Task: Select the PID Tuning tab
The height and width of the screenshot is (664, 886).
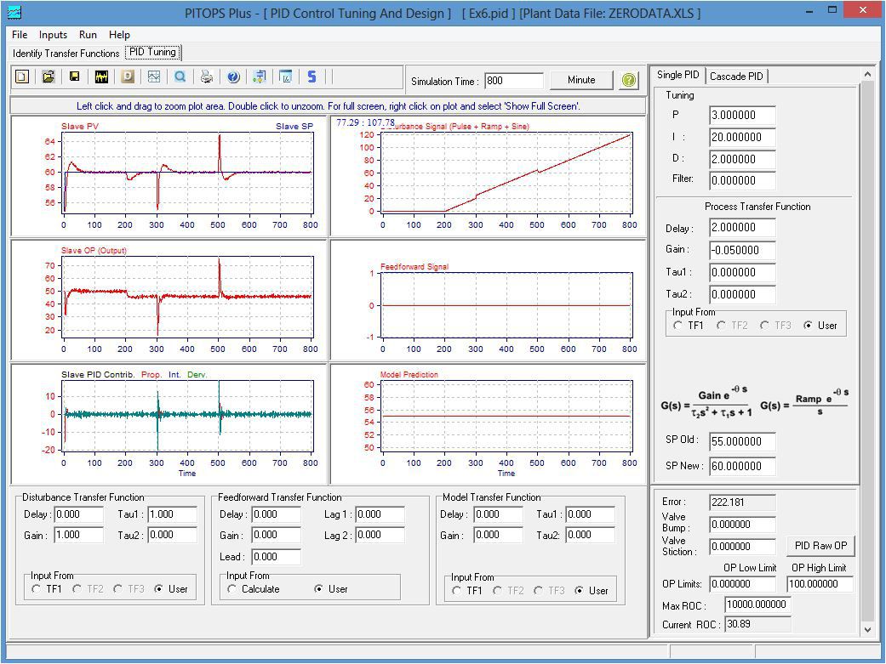Action: click(x=152, y=53)
